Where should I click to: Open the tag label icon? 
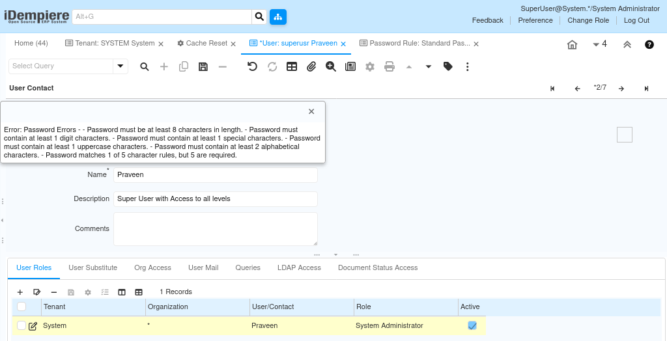coord(448,66)
